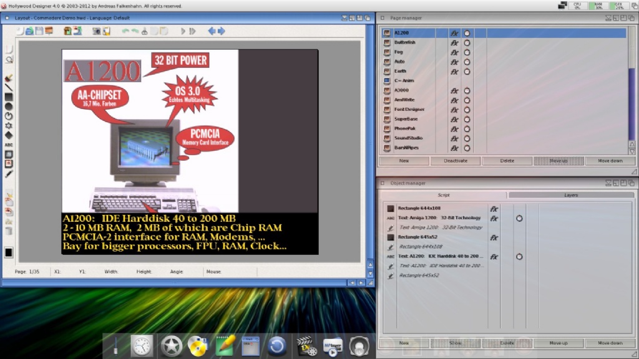Select the pen tool in left toolbox
Image resolution: width=639 pixels, height=359 pixels.
tap(9, 174)
